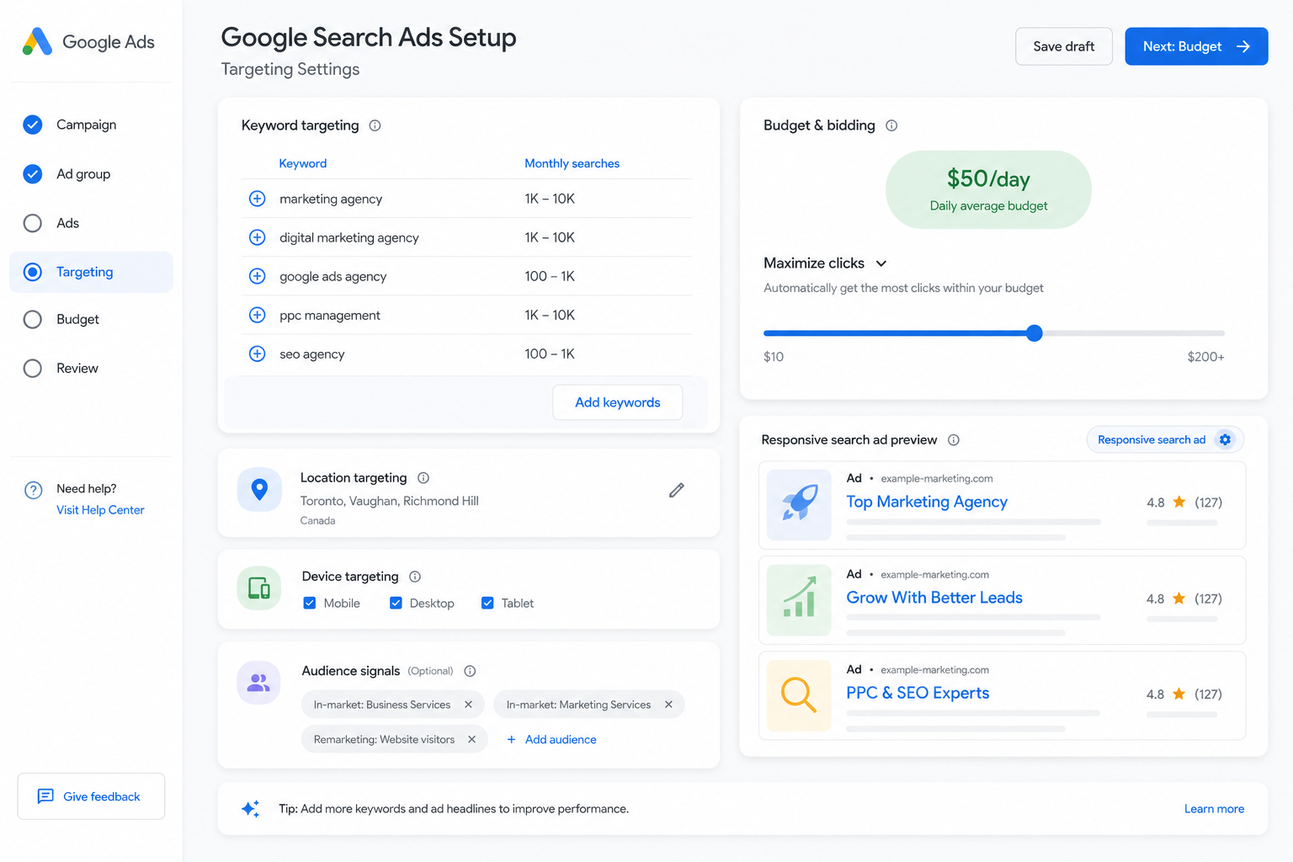Open the Ads step in sidebar
This screenshot has width=1293, height=862.
[91, 223]
